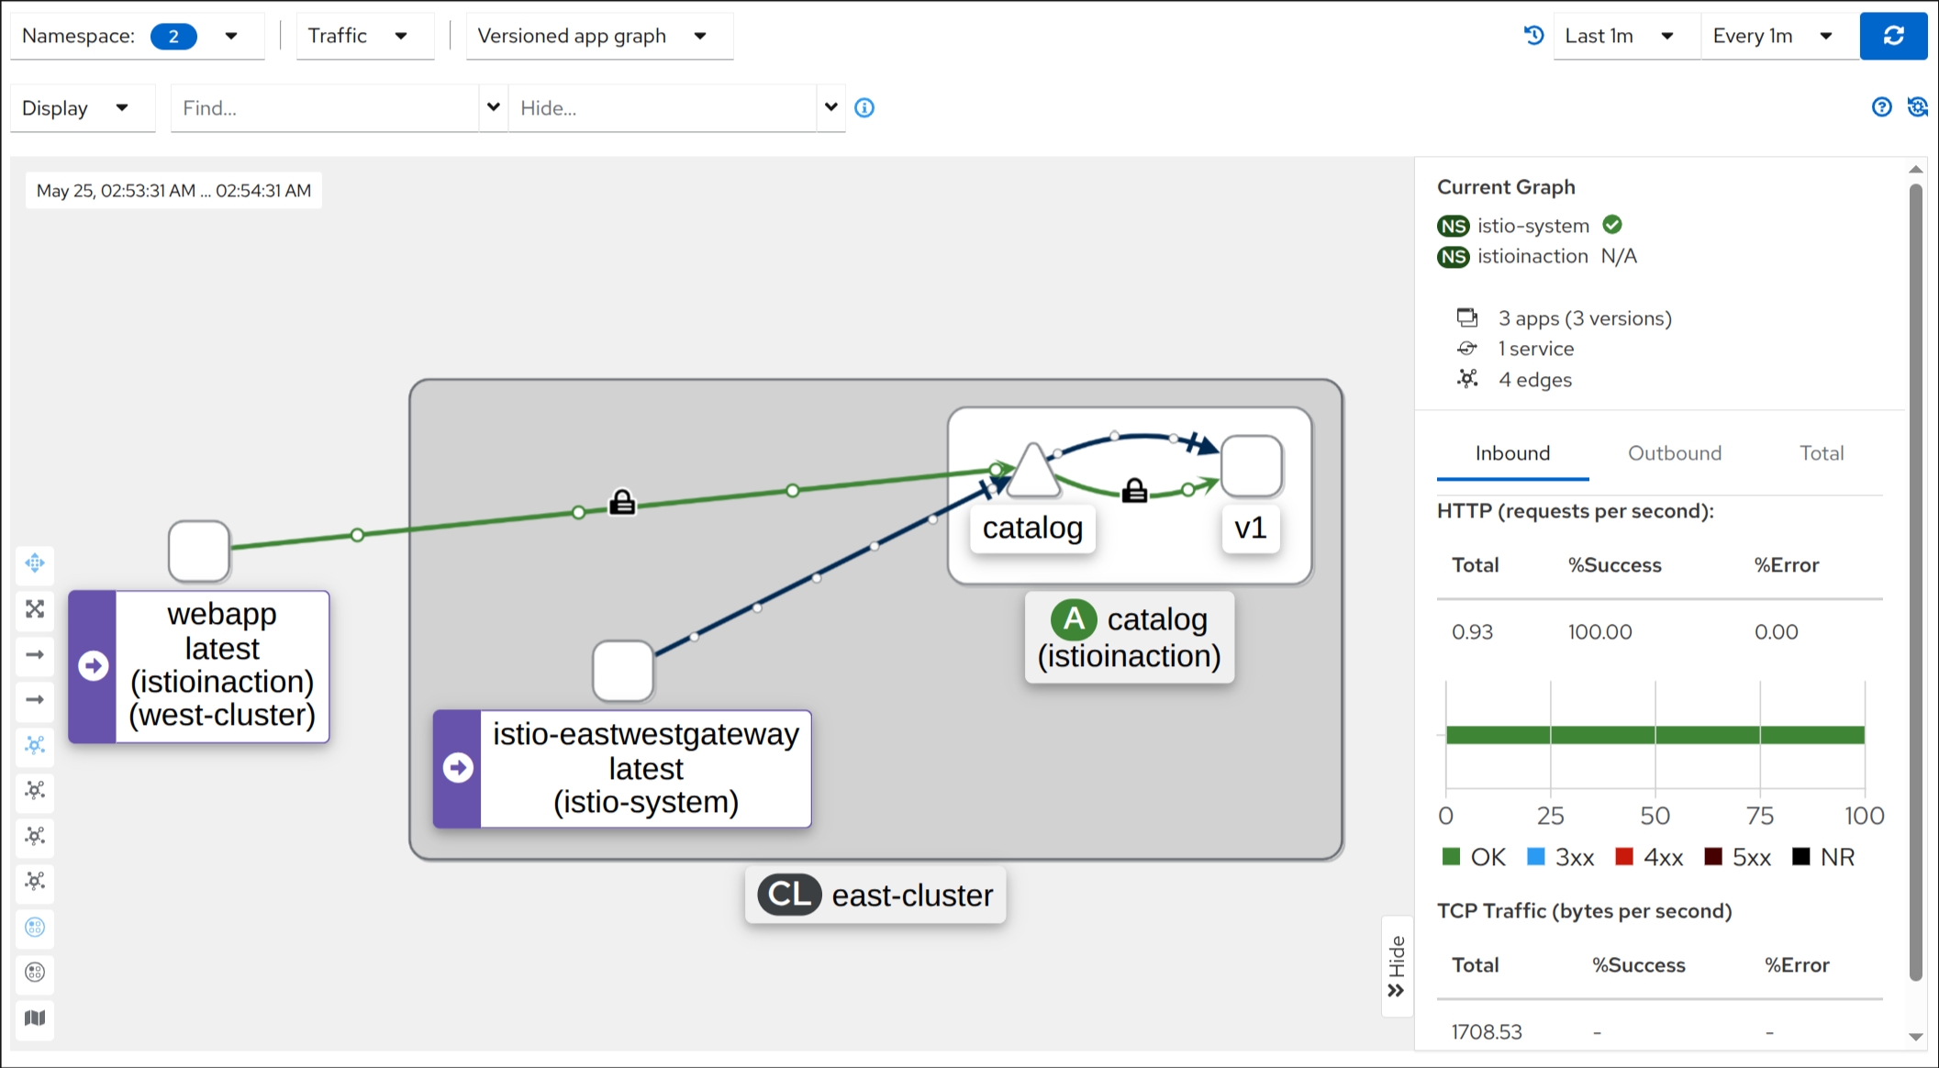Select the gray namespace box layout icon
The image size is (1939, 1068).
[35, 973]
